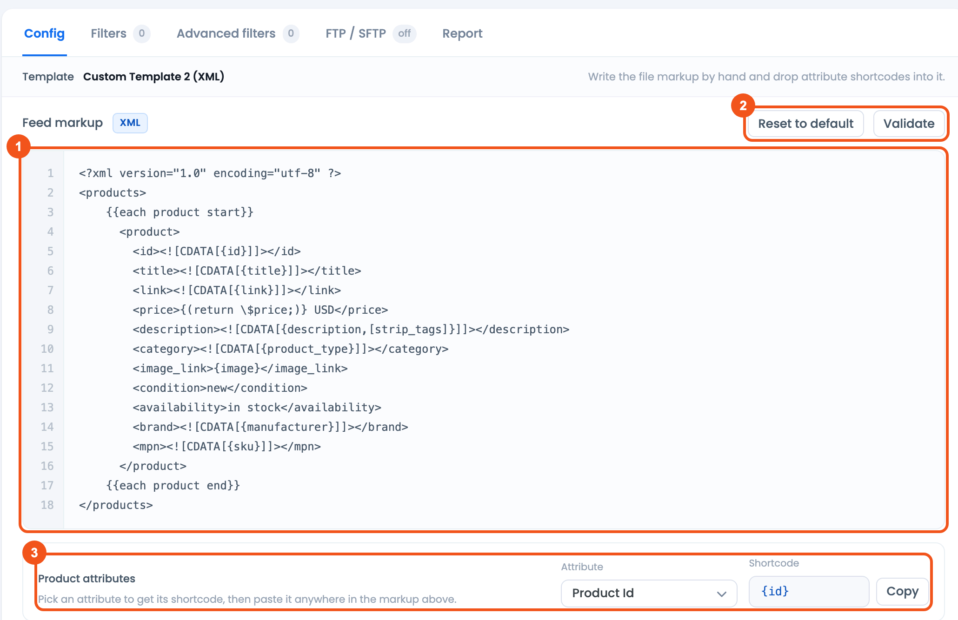Click the <brand> manufacturer line
This screenshot has height=620, width=958.
point(270,427)
